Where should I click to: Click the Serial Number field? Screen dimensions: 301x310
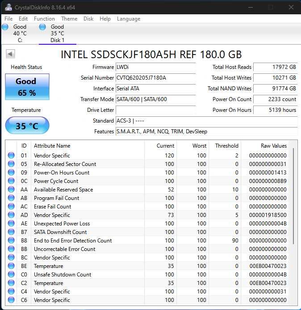coord(155,78)
